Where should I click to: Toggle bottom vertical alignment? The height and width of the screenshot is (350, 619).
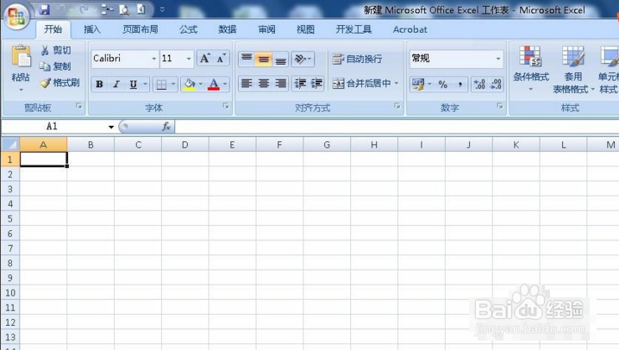(280, 59)
